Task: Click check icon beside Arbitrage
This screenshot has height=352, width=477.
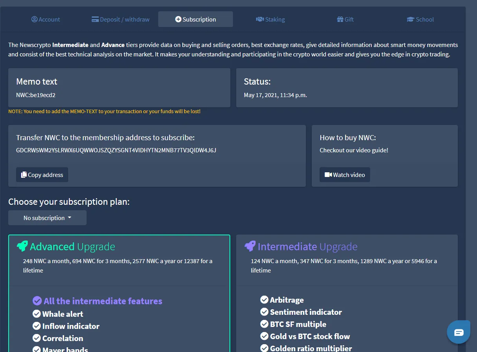Action: coord(264,300)
